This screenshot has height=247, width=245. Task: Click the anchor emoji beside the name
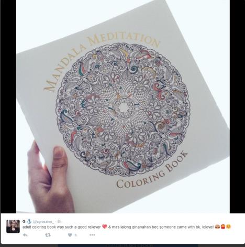coord(29,221)
